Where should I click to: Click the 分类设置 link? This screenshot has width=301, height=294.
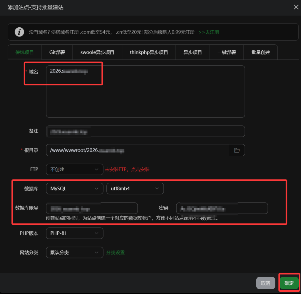click(116, 253)
